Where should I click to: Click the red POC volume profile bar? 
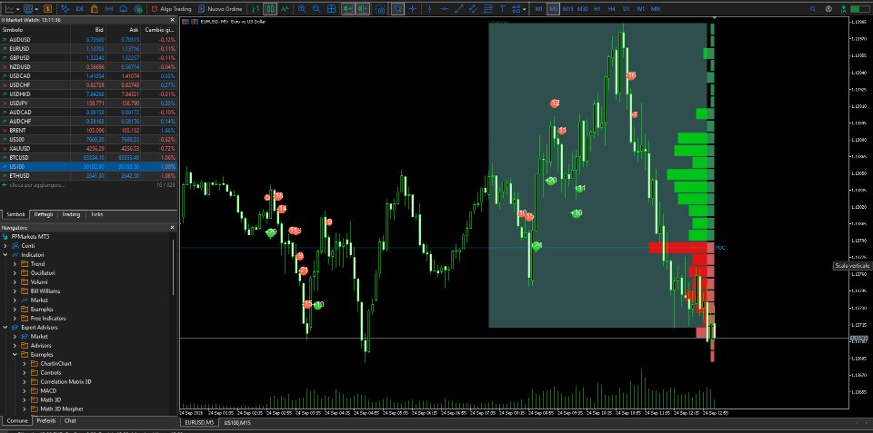click(678, 247)
